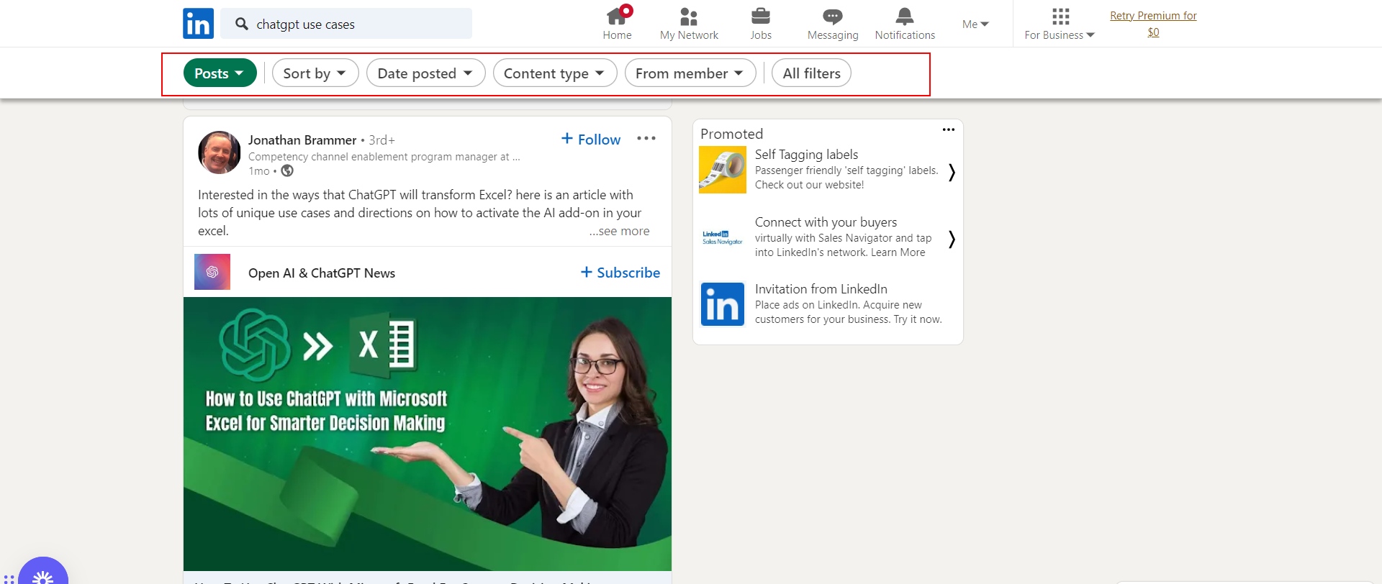This screenshot has width=1382, height=584.
Task: Open the For Business grid menu
Action: click(x=1060, y=24)
